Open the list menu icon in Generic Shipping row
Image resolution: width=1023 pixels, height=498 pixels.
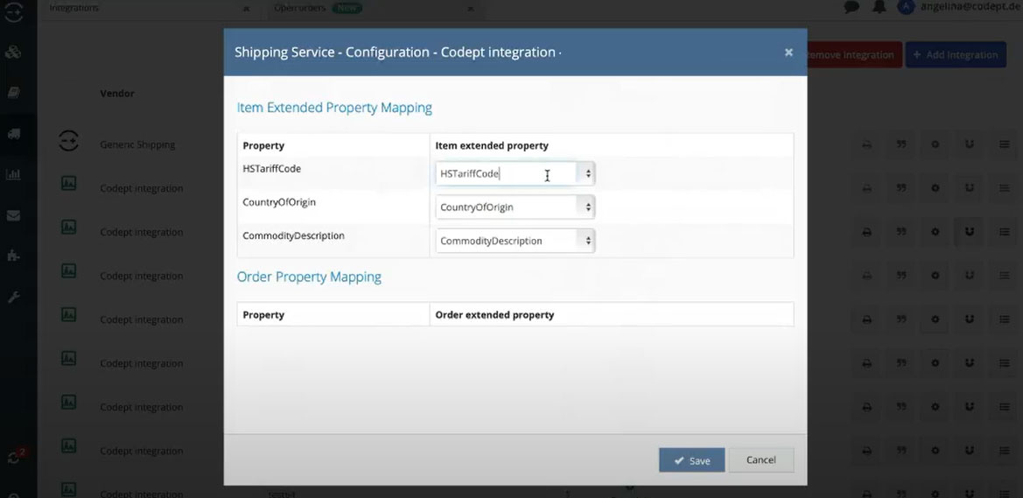[x=1004, y=144]
